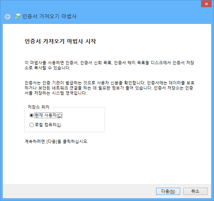
Task: Click the paragraph starting with 이 마법사를 사용하면
Action: tap(109, 65)
